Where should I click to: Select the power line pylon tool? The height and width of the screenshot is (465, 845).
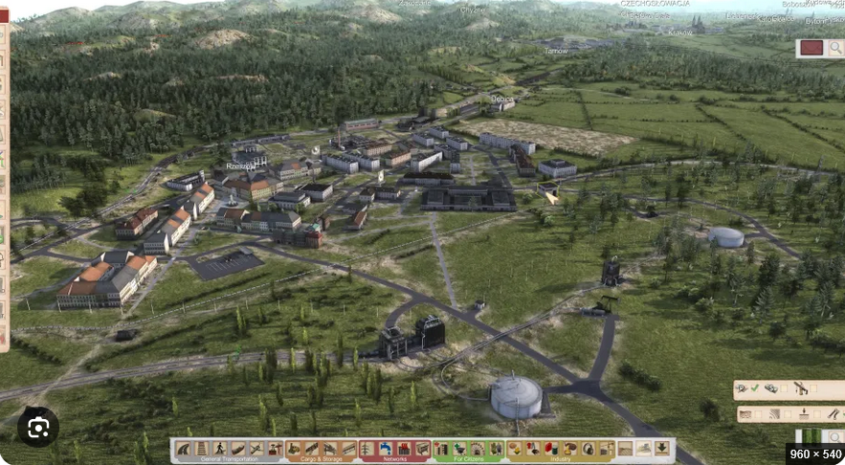coord(367,449)
